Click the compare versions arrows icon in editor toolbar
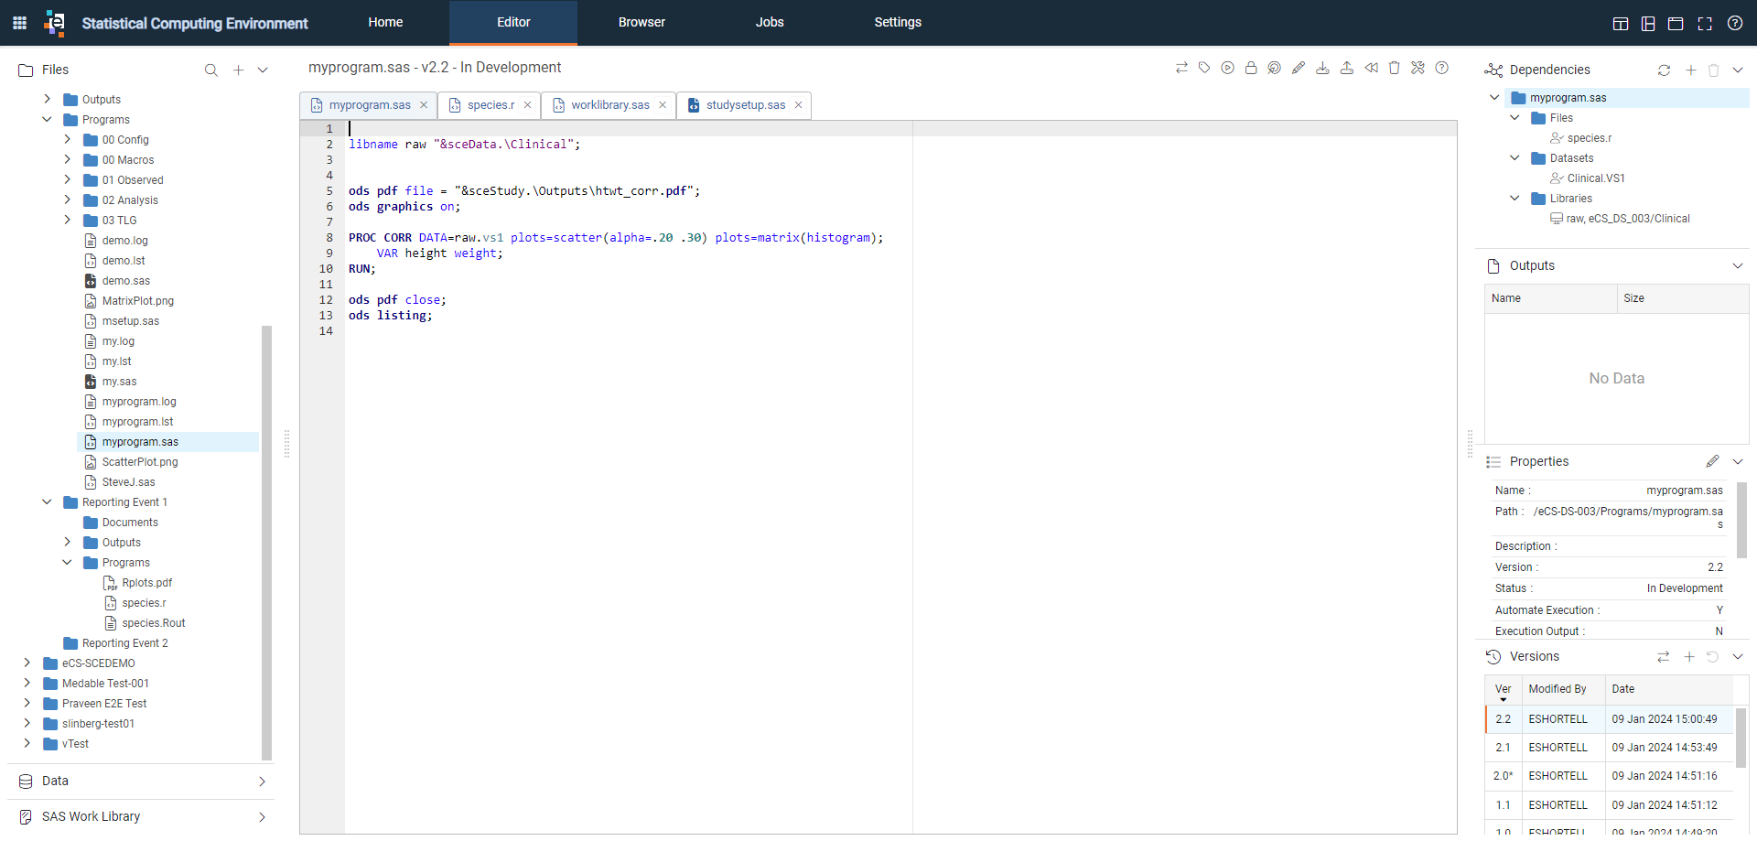Image resolution: width=1757 pixels, height=841 pixels. (1181, 68)
